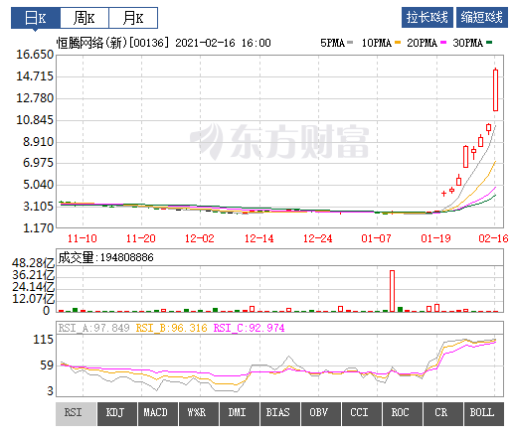Click the 5PMA gray legend swatch

tap(350, 43)
